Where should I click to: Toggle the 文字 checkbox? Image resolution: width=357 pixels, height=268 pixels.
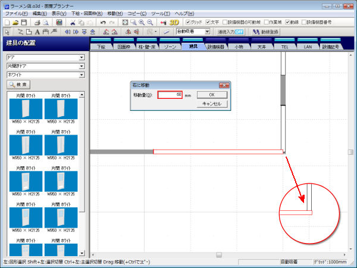click(x=208, y=22)
